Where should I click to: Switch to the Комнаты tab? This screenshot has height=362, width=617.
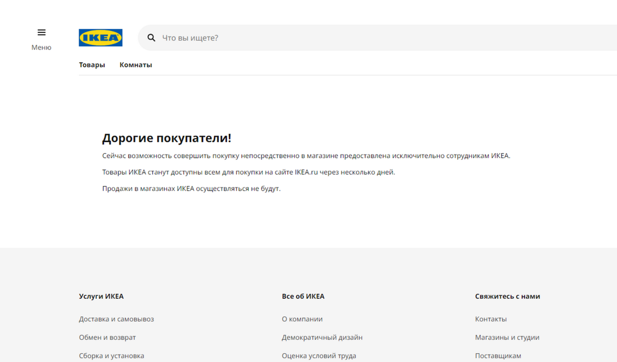click(136, 65)
